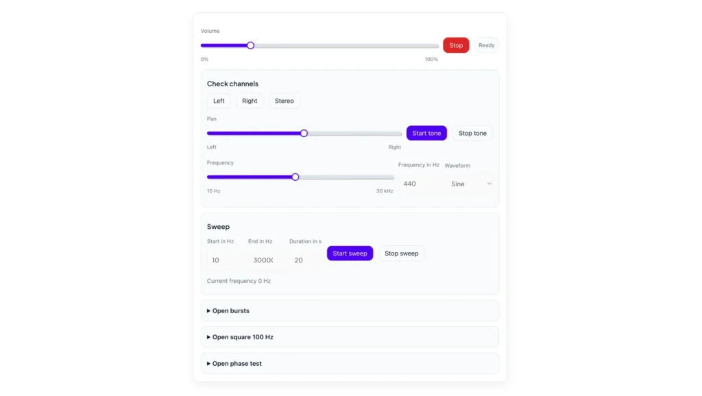Screen dimensions: 702x396
Task: Open the Waveform dropdown showing Sine
Action: pyautogui.click(x=468, y=184)
